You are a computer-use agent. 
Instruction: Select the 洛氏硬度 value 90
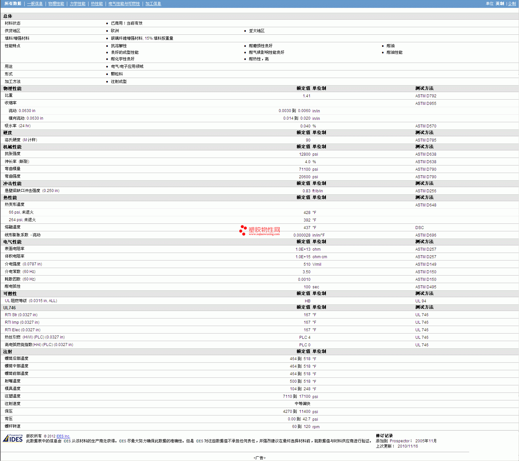click(x=308, y=140)
